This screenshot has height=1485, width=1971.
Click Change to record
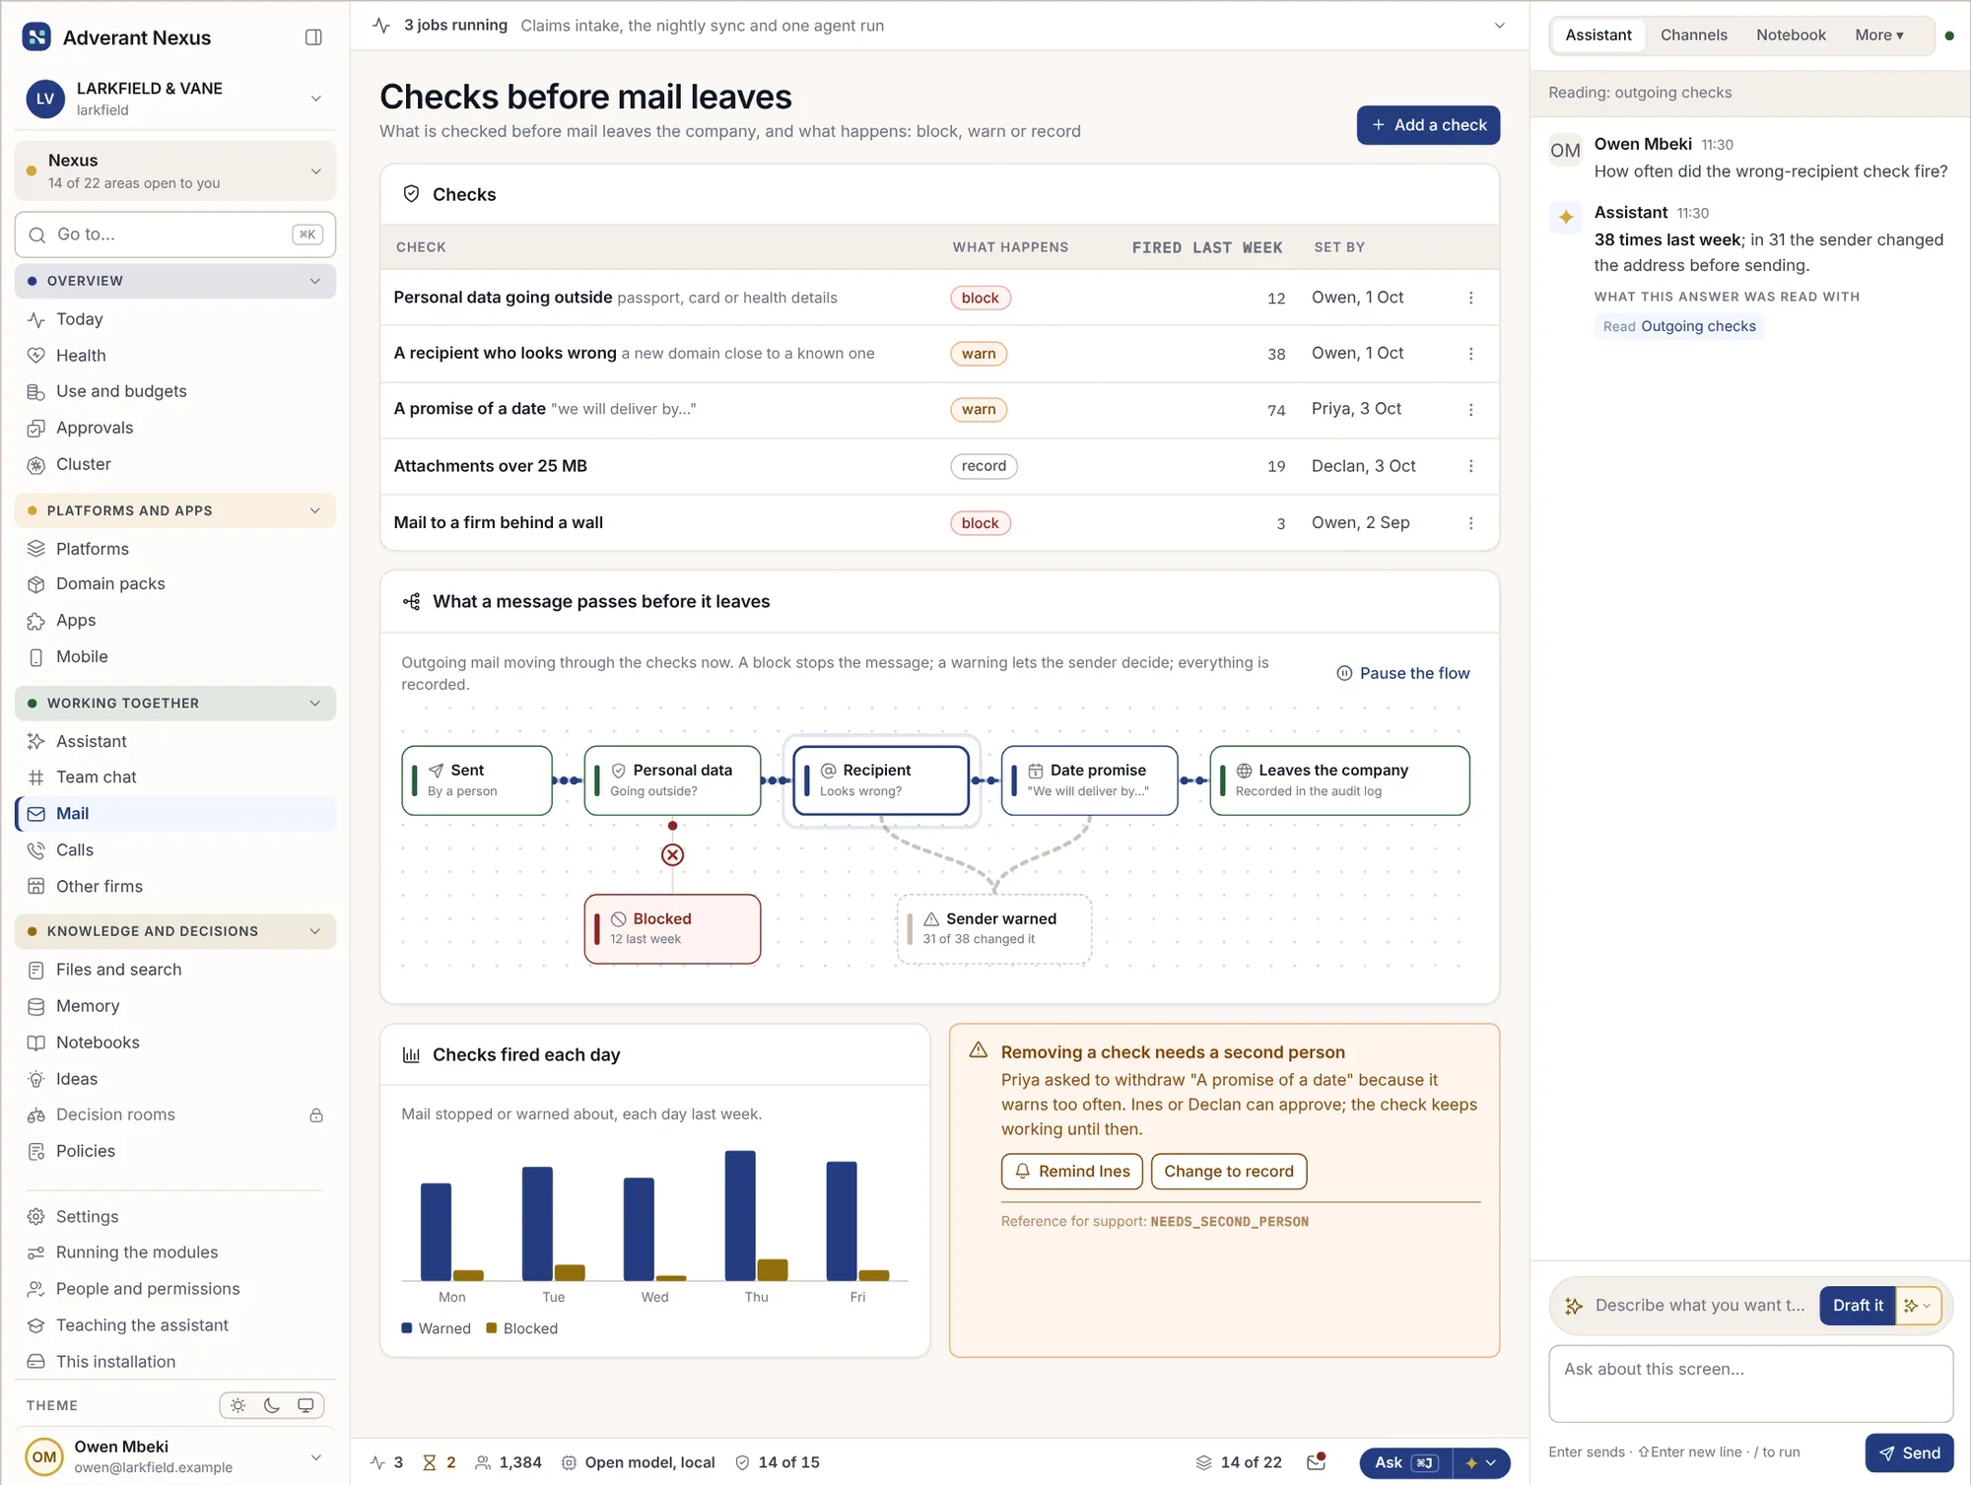click(x=1228, y=1172)
